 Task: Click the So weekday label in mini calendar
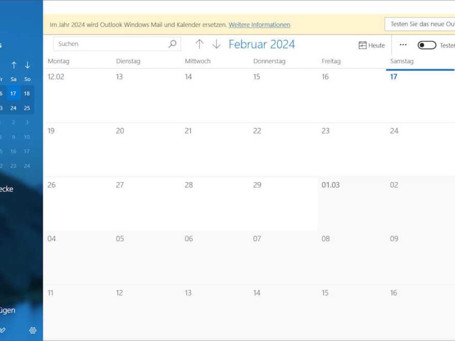pos(27,79)
